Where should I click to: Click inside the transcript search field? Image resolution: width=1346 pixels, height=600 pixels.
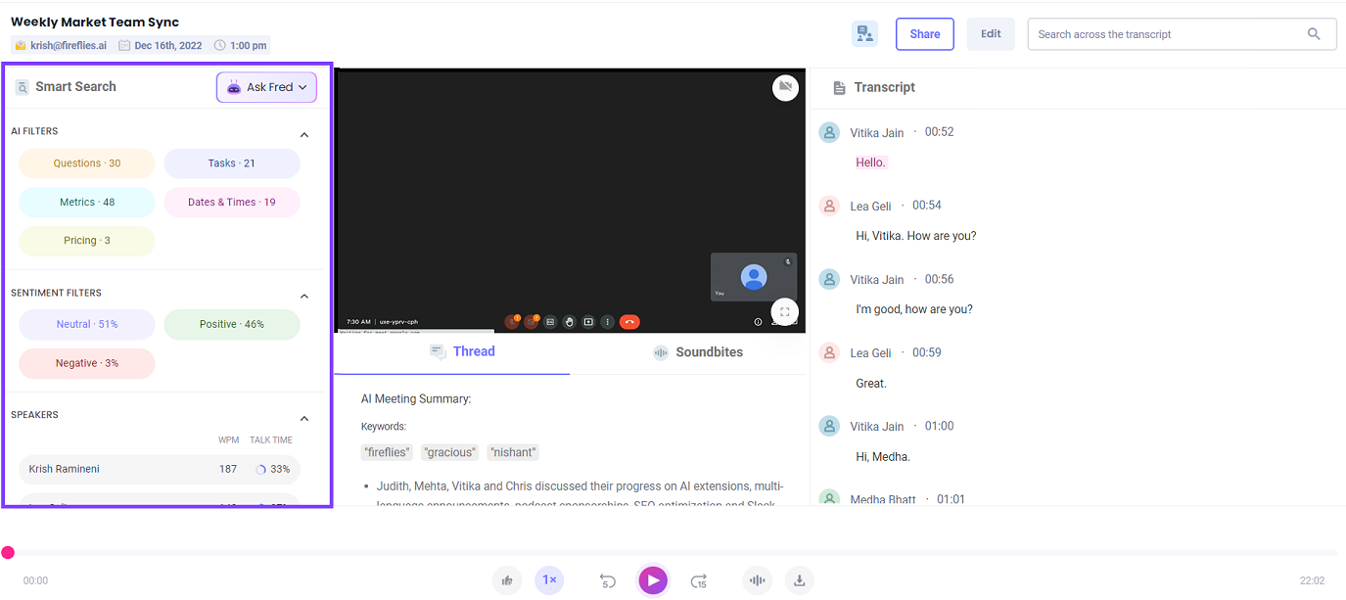(x=1155, y=32)
